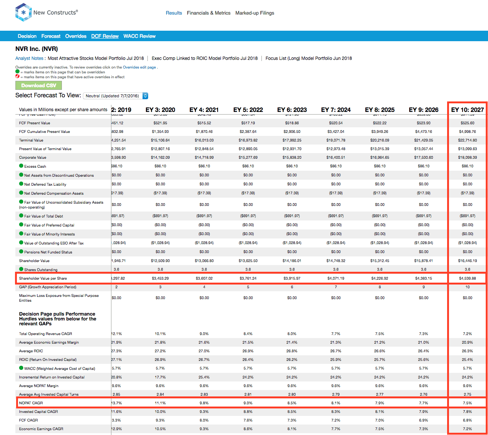Click GAP (Growth Appreciation Period) label
The width and height of the screenshot is (488, 435).
coord(48,287)
